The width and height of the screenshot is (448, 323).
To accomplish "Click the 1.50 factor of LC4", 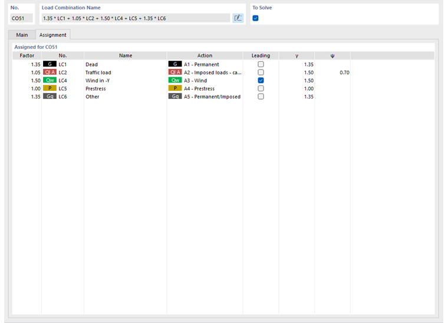I will point(35,81).
